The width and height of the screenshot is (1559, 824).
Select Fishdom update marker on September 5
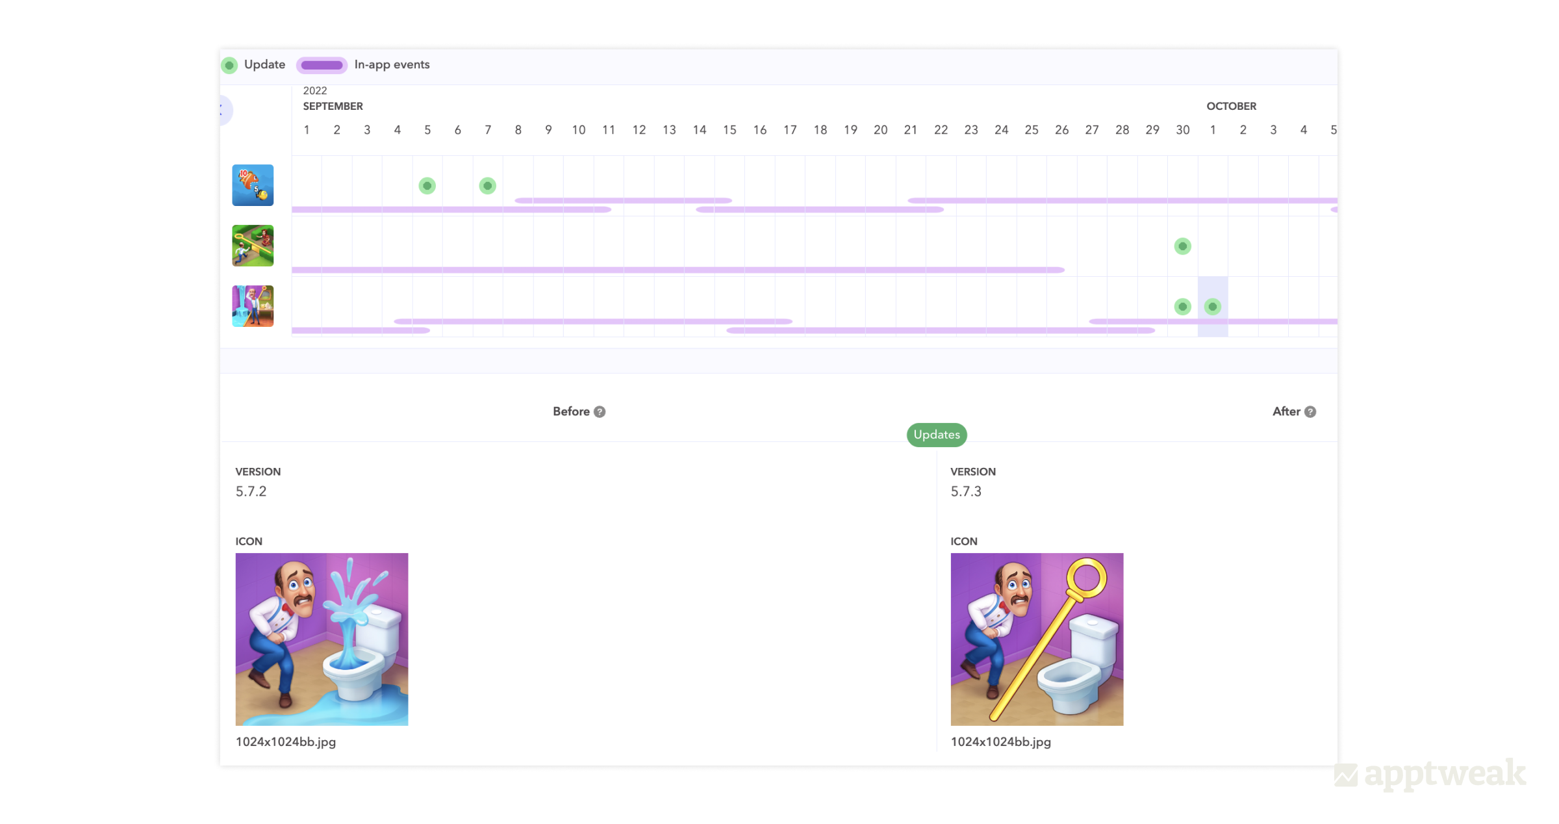point(427,186)
